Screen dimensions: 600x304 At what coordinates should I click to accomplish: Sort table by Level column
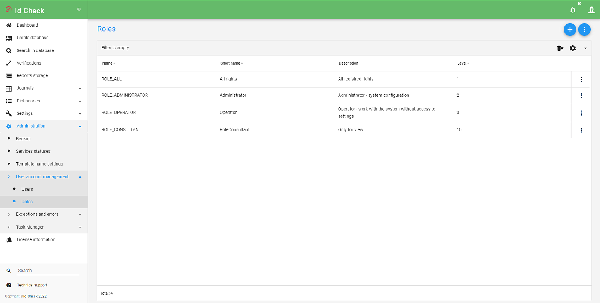click(x=463, y=63)
